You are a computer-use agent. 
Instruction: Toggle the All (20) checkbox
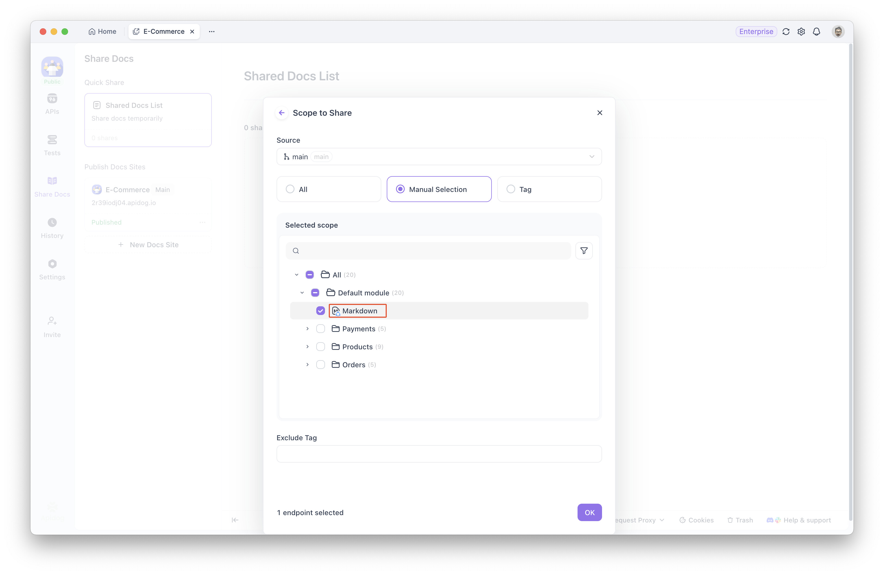[x=309, y=275]
